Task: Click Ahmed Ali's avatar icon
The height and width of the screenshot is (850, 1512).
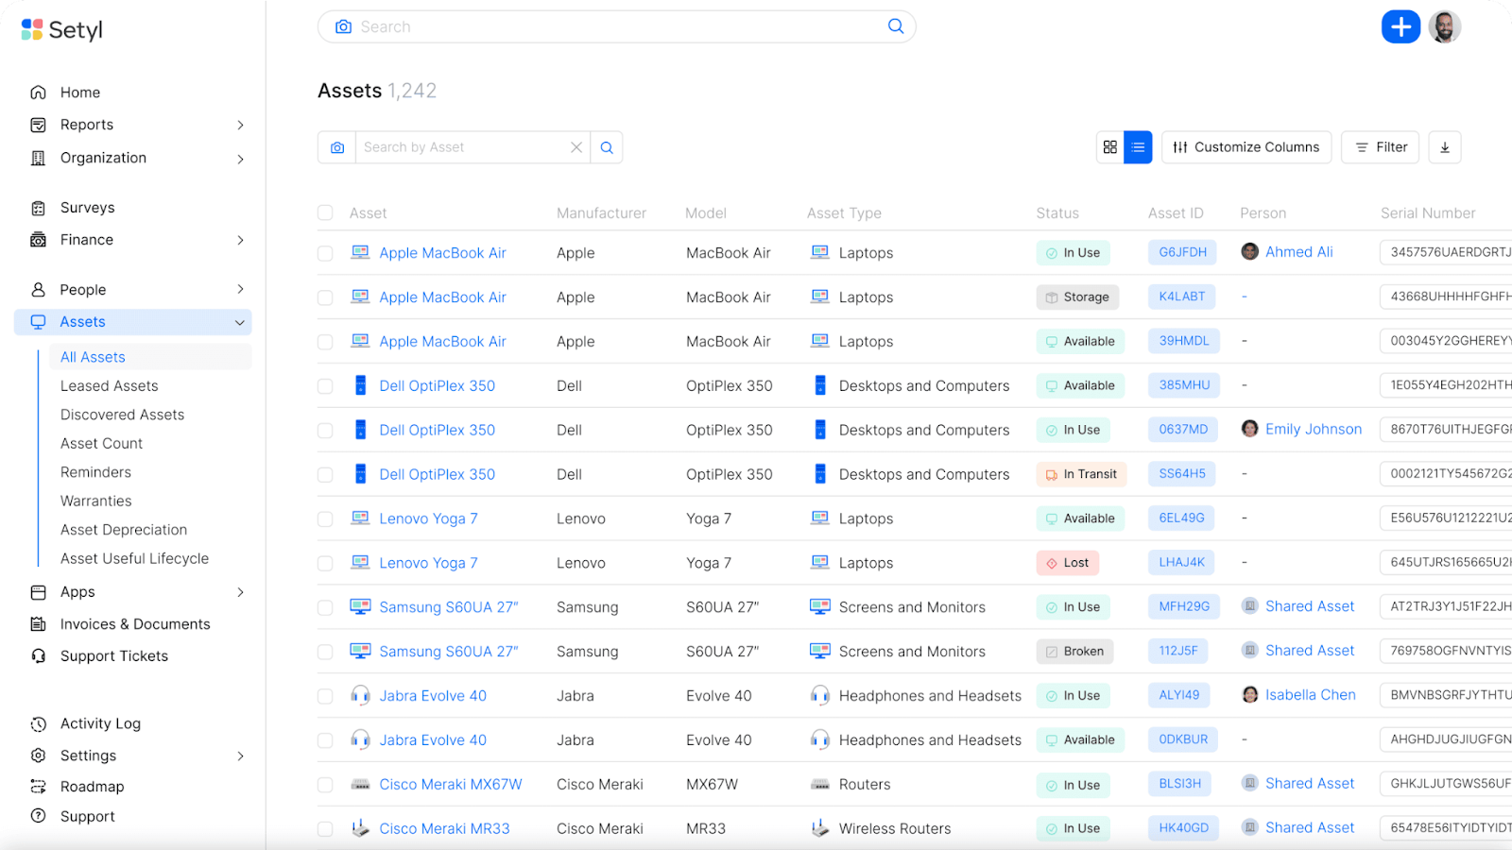Action: [1249, 251]
